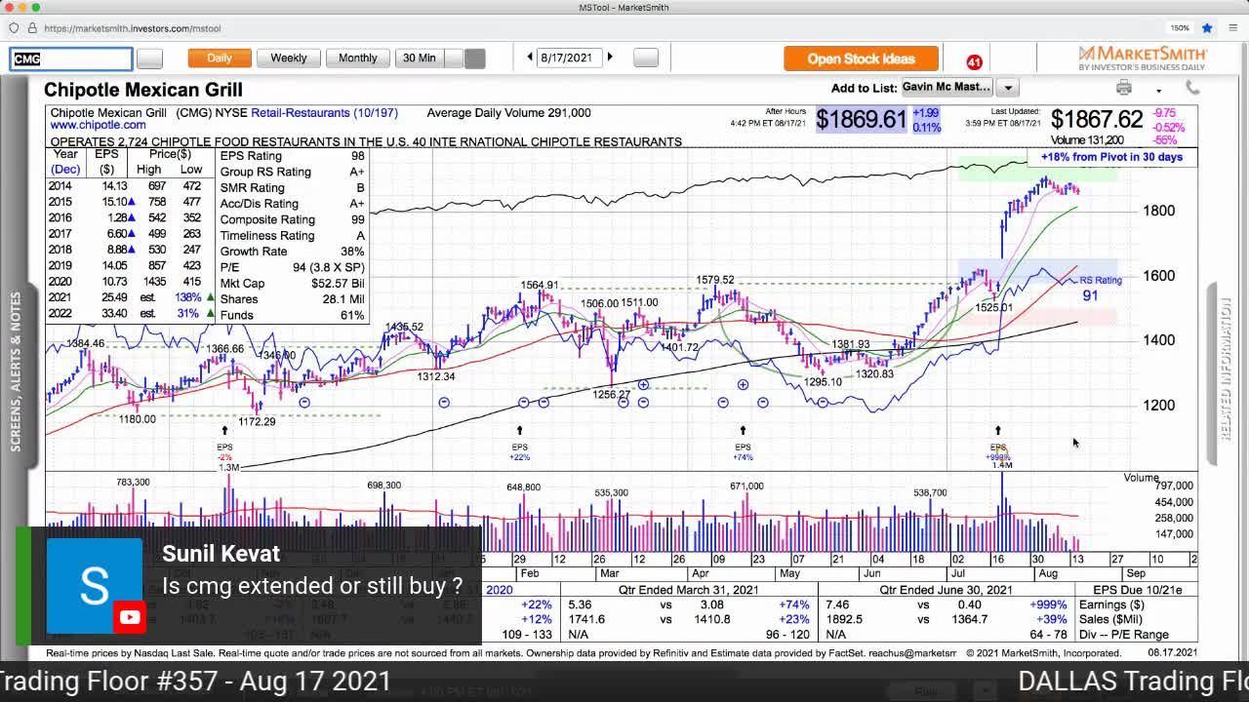Click the 1256.27 price low label

611,395
